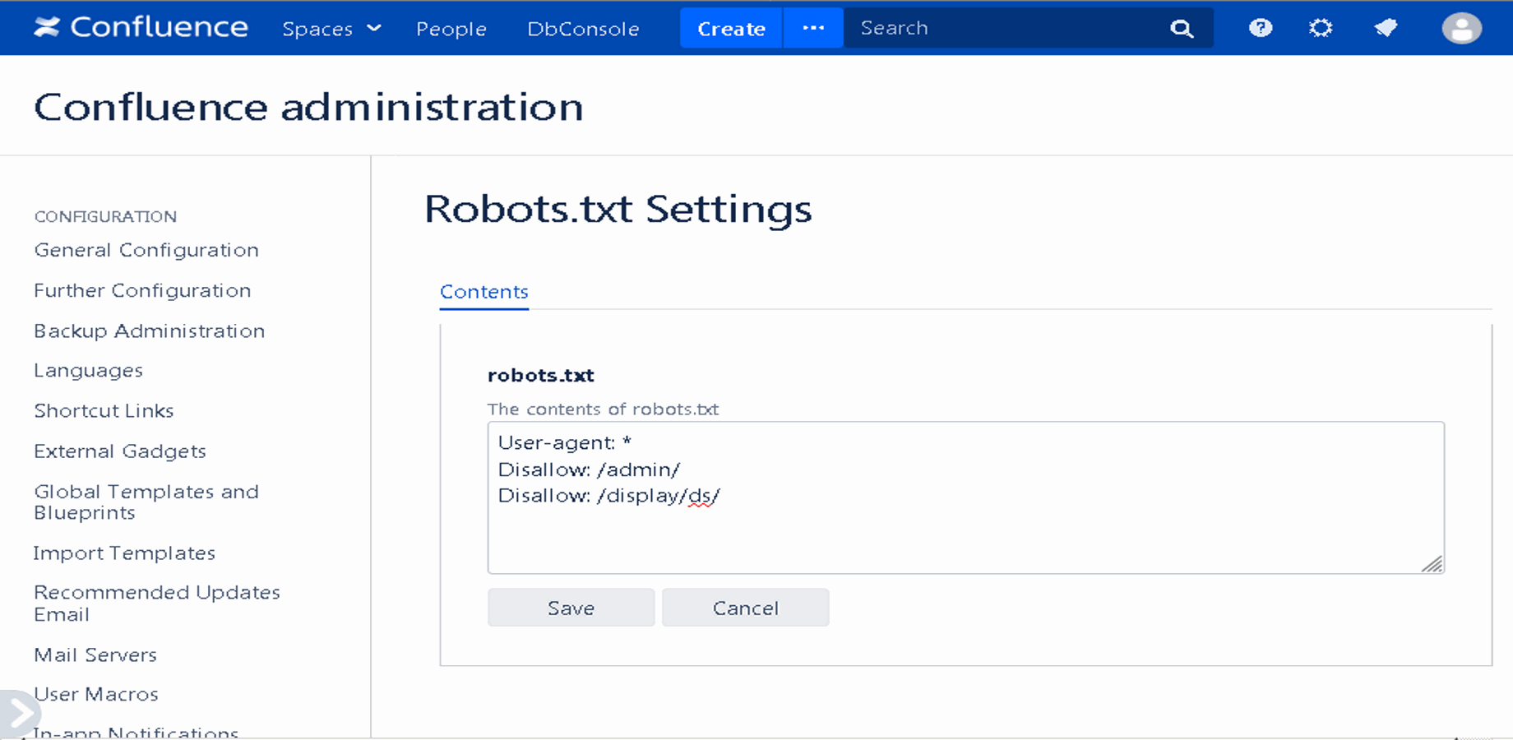Select the Contents tab

click(x=484, y=292)
